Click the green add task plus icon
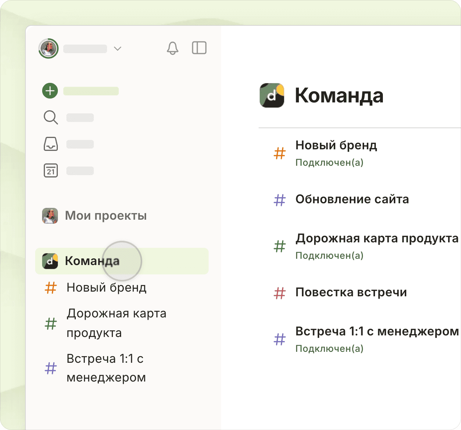 50,91
